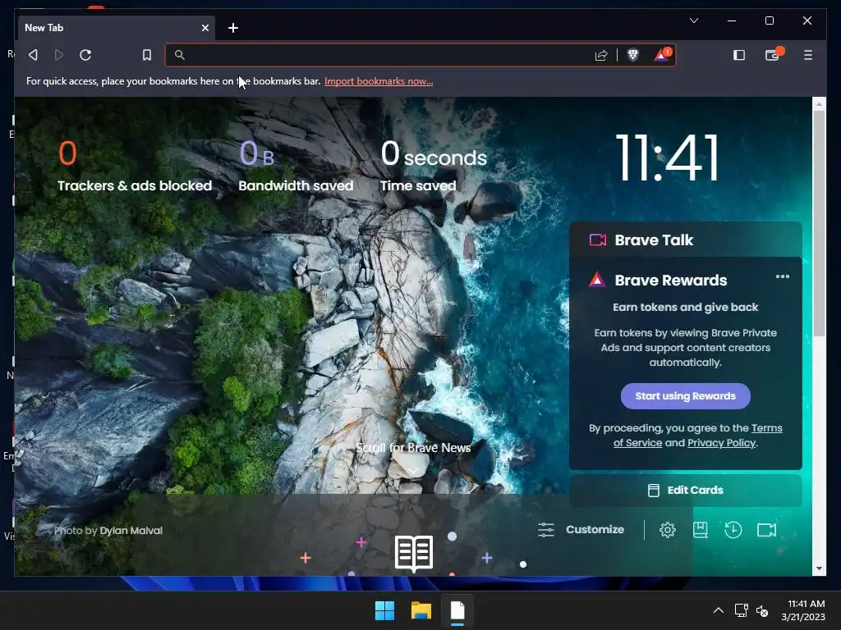
Task: Click the page scrollbar up arrow
Action: [x=819, y=104]
